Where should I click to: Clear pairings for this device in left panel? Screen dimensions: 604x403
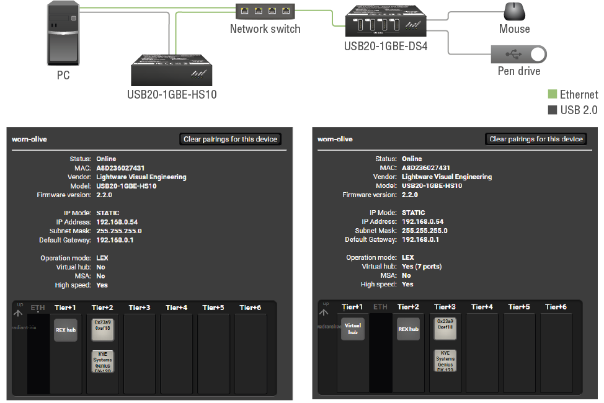[x=231, y=139]
